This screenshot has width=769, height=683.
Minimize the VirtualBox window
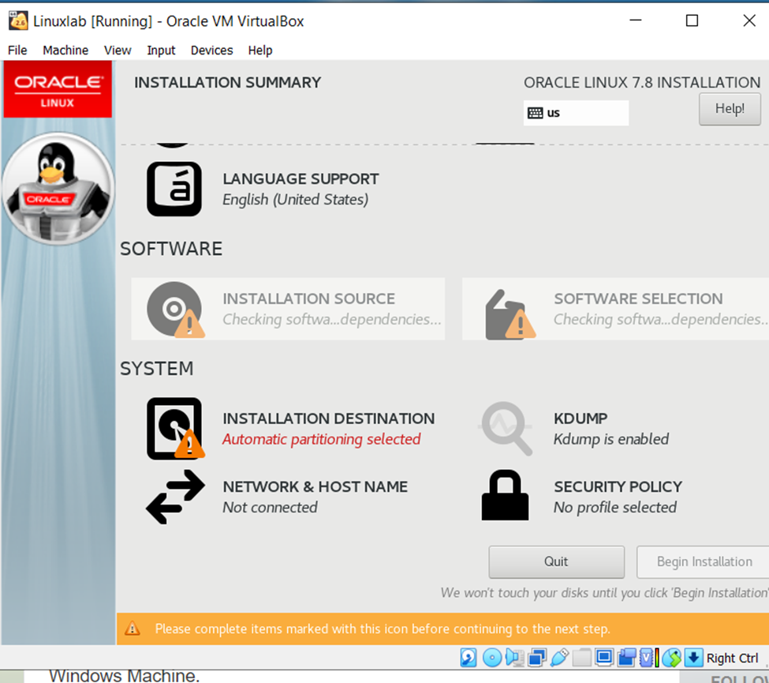[x=636, y=21]
